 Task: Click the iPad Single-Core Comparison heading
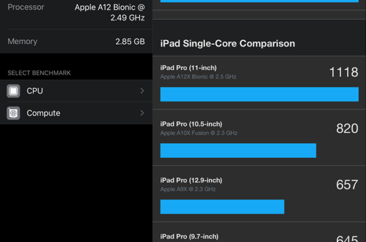228,44
